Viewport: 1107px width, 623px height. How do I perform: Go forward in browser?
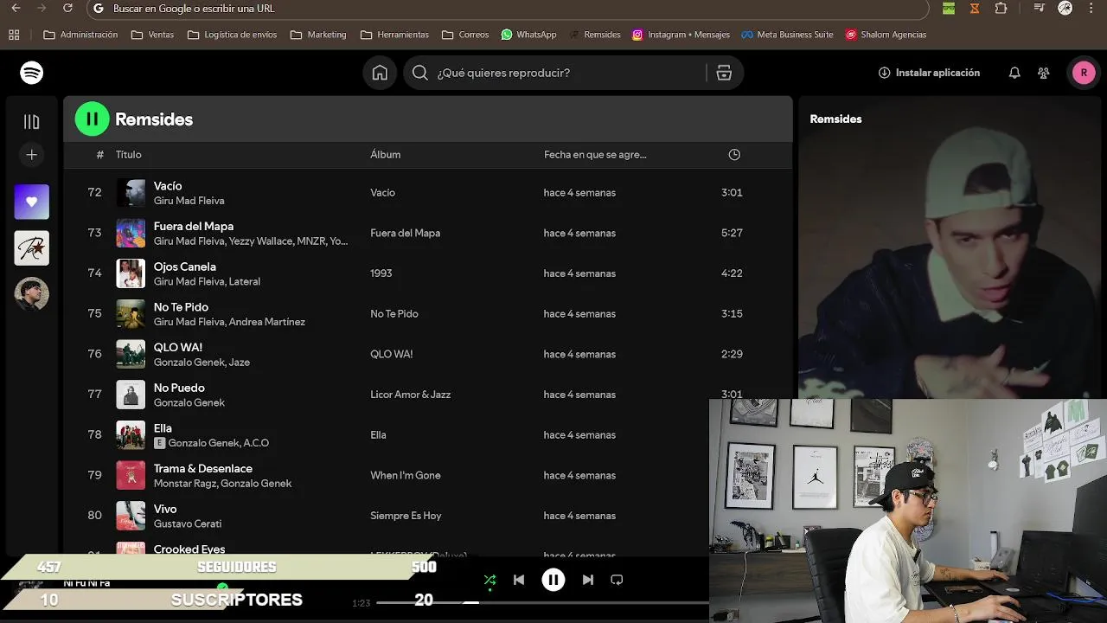[x=41, y=9]
